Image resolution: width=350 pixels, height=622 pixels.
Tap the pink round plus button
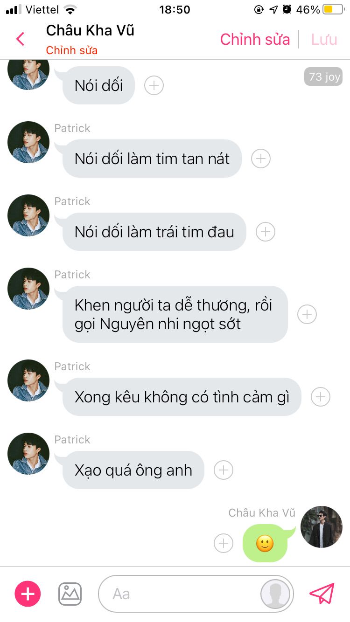coord(28,594)
